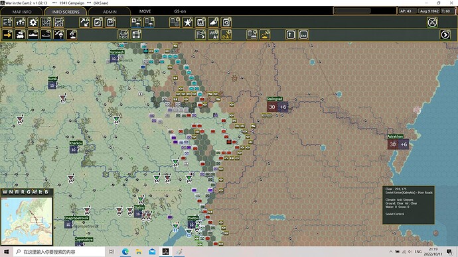Click the MOVE mode label
The height and width of the screenshot is (257, 458).
(145, 11)
